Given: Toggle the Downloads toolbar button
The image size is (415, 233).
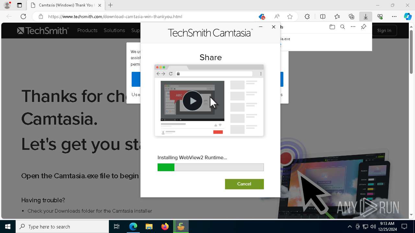Looking at the screenshot, I should (x=366, y=17).
